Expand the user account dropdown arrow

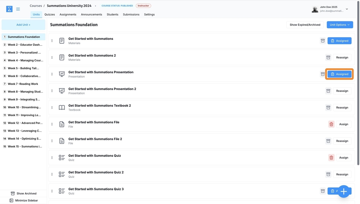click(347, 9)
